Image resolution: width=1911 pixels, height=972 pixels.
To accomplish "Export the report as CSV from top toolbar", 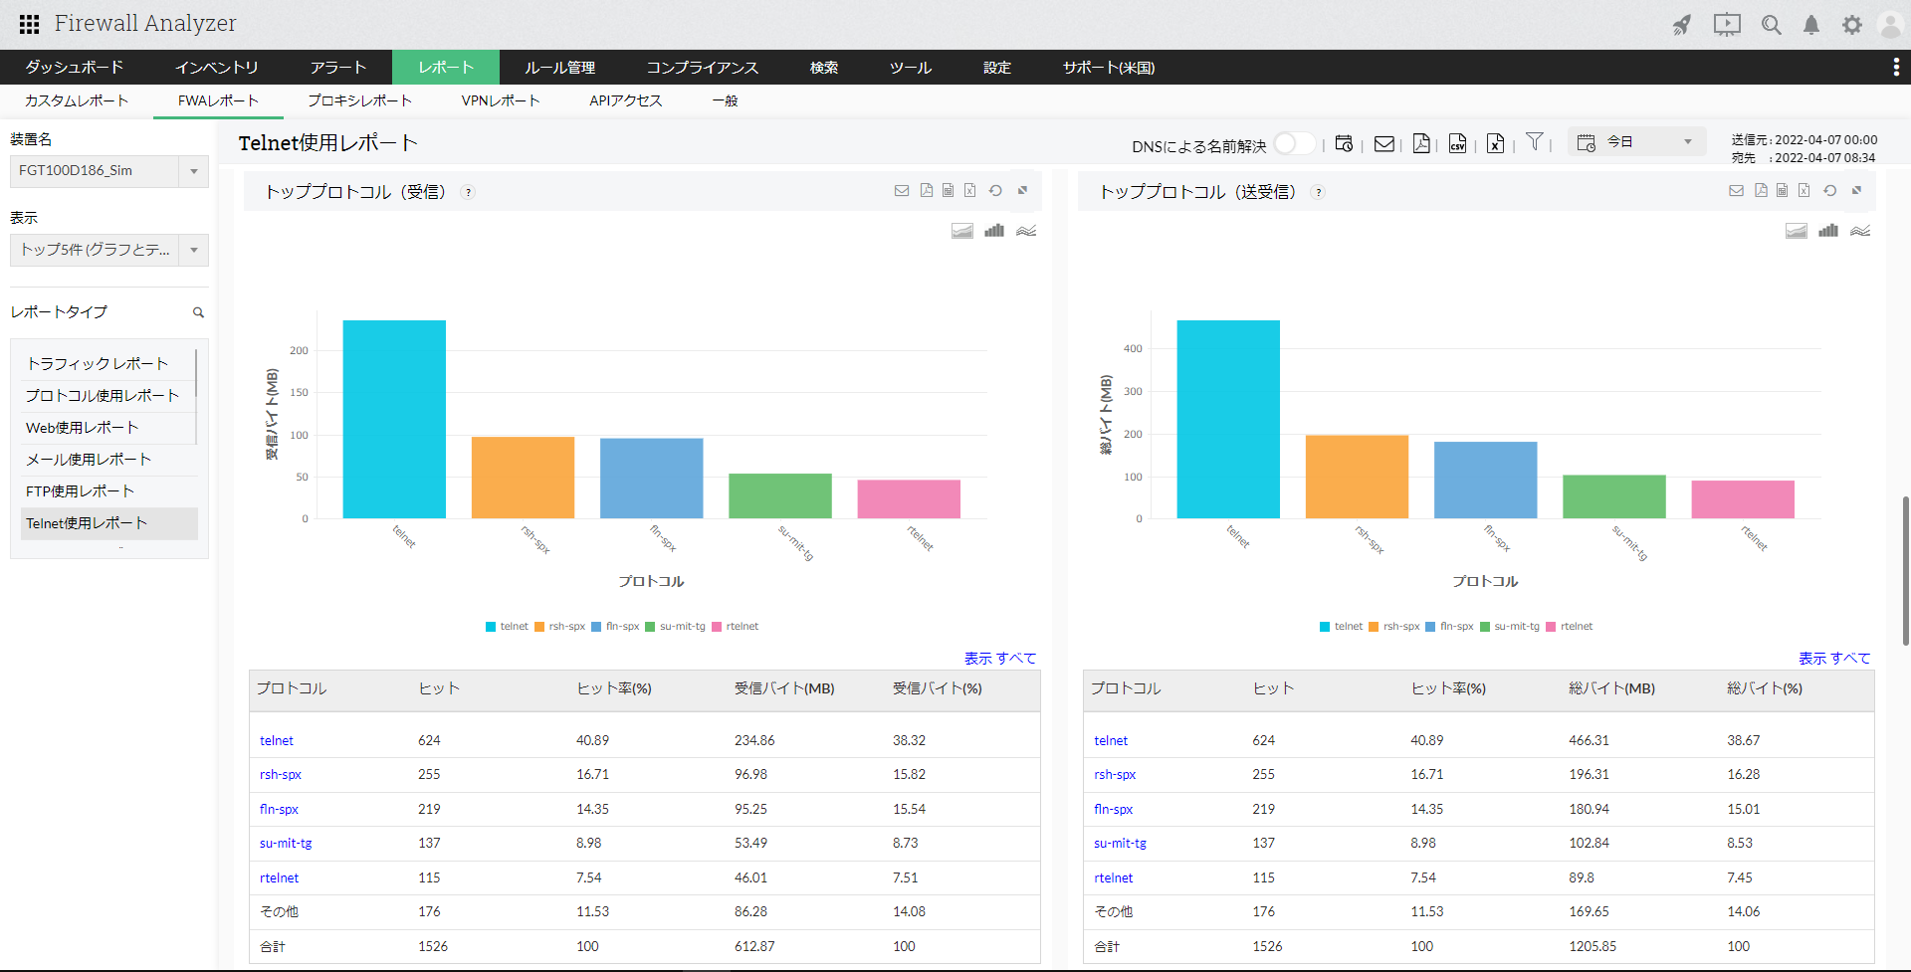I will pos(1457,144).
